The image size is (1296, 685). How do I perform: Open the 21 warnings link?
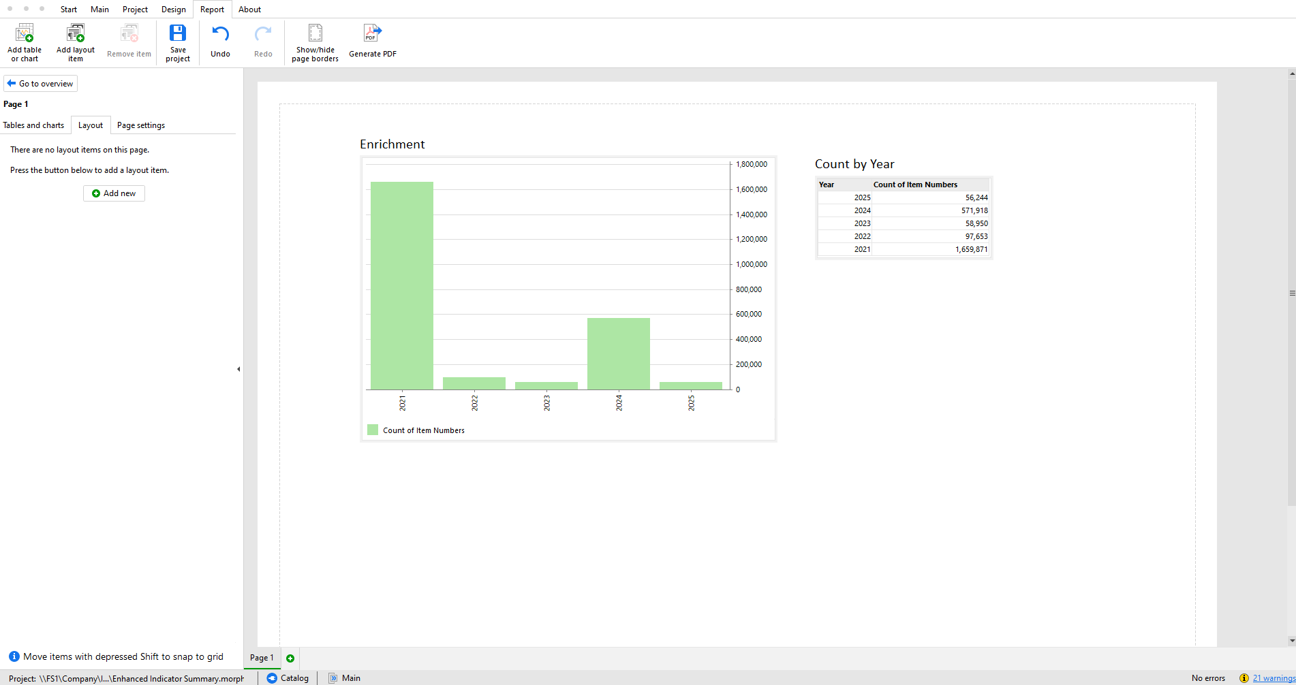point(1273,678)
